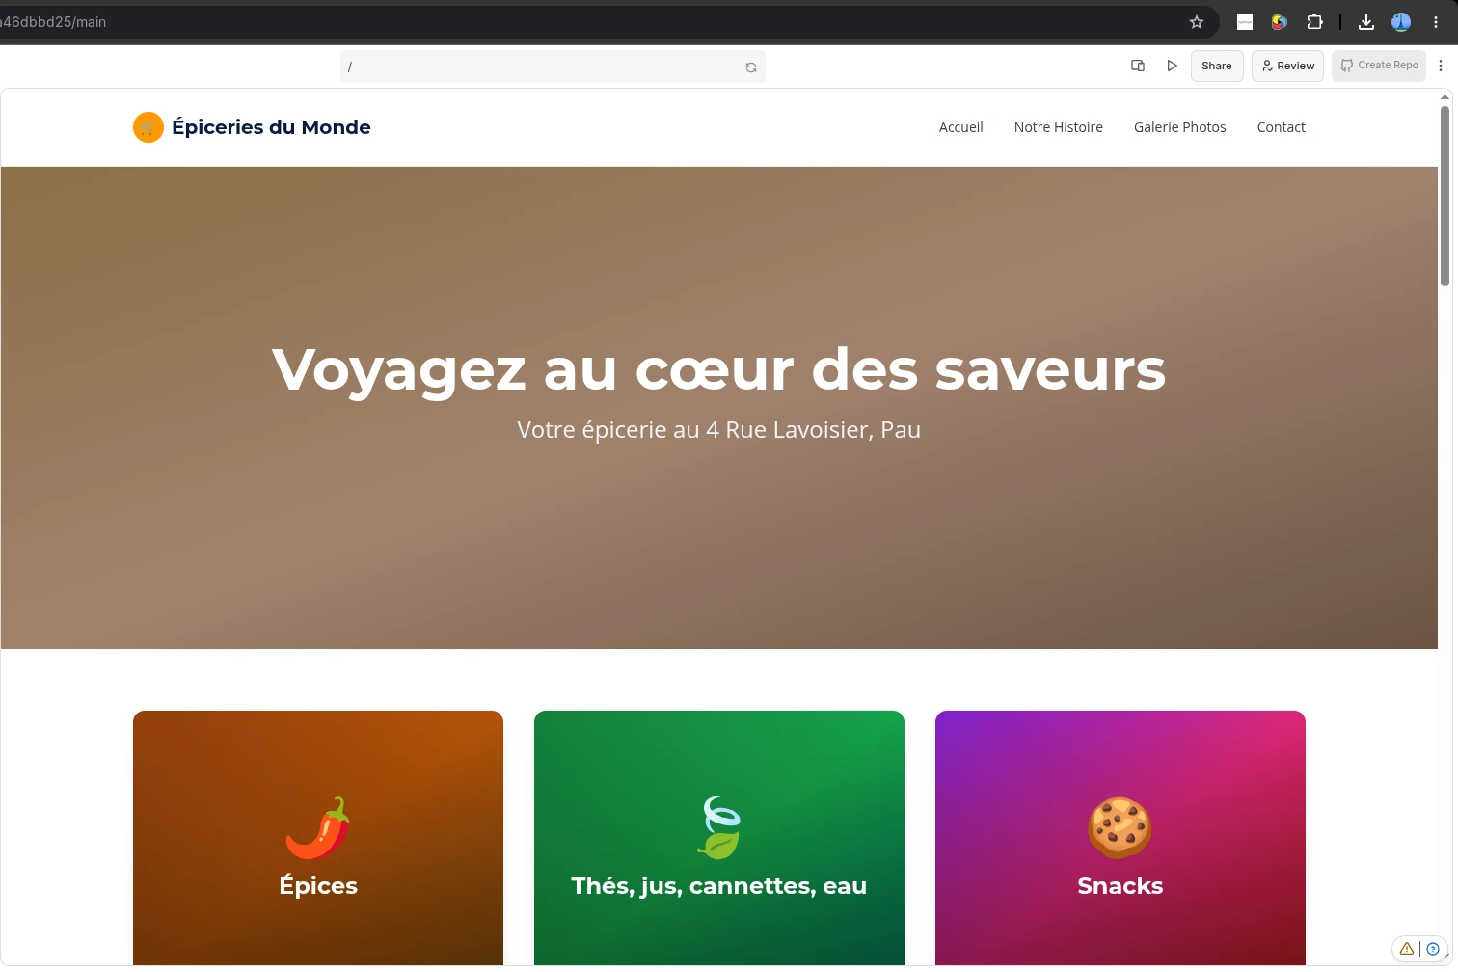Click the Snacks card title

pos(1120,885)
